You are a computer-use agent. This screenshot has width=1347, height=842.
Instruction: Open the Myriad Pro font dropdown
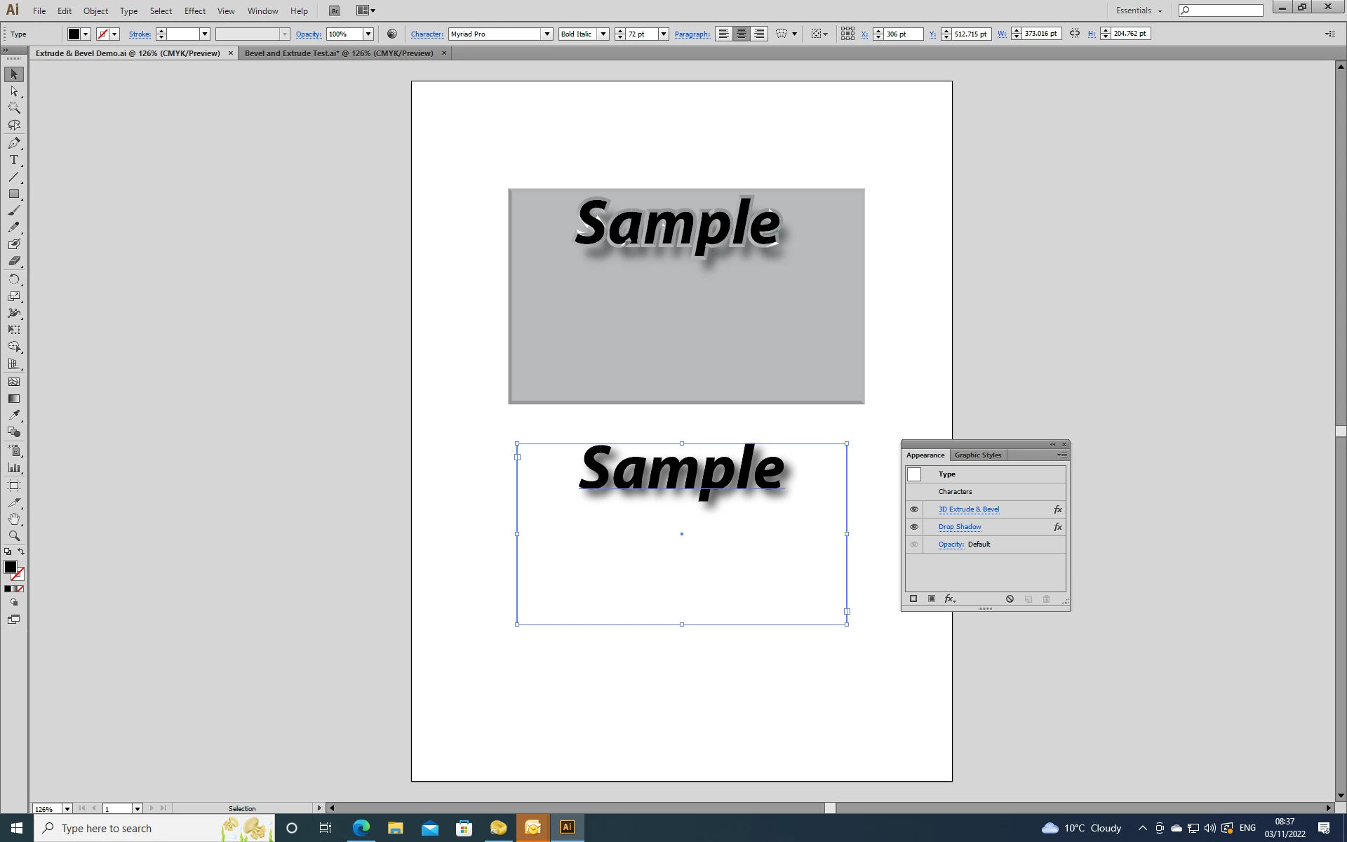coord(547,34)
